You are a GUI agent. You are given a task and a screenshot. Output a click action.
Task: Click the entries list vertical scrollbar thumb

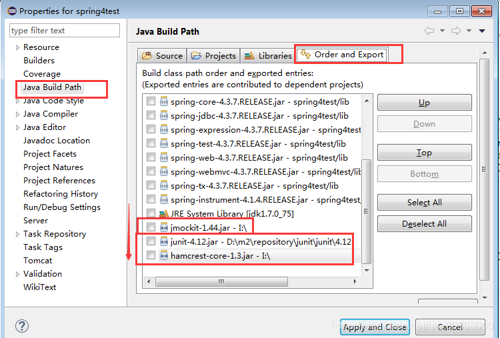point(367,211)
